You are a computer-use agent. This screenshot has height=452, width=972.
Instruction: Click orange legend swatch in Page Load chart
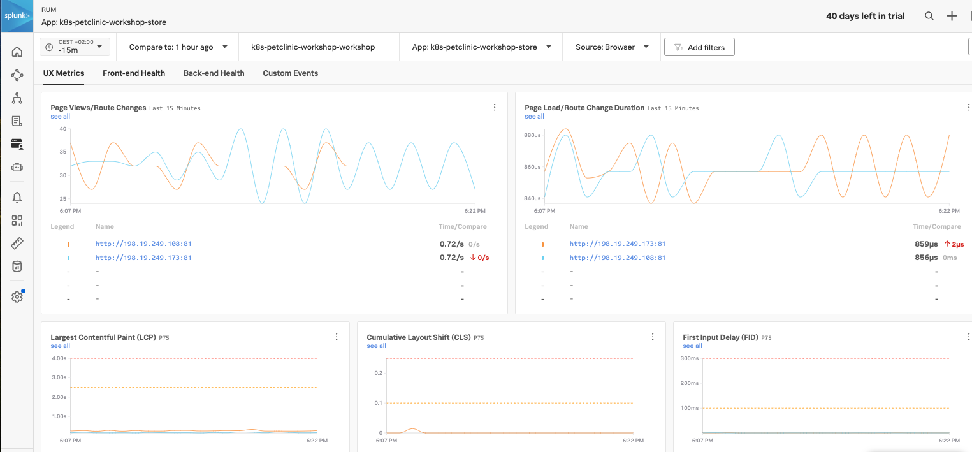pos(542,244)
